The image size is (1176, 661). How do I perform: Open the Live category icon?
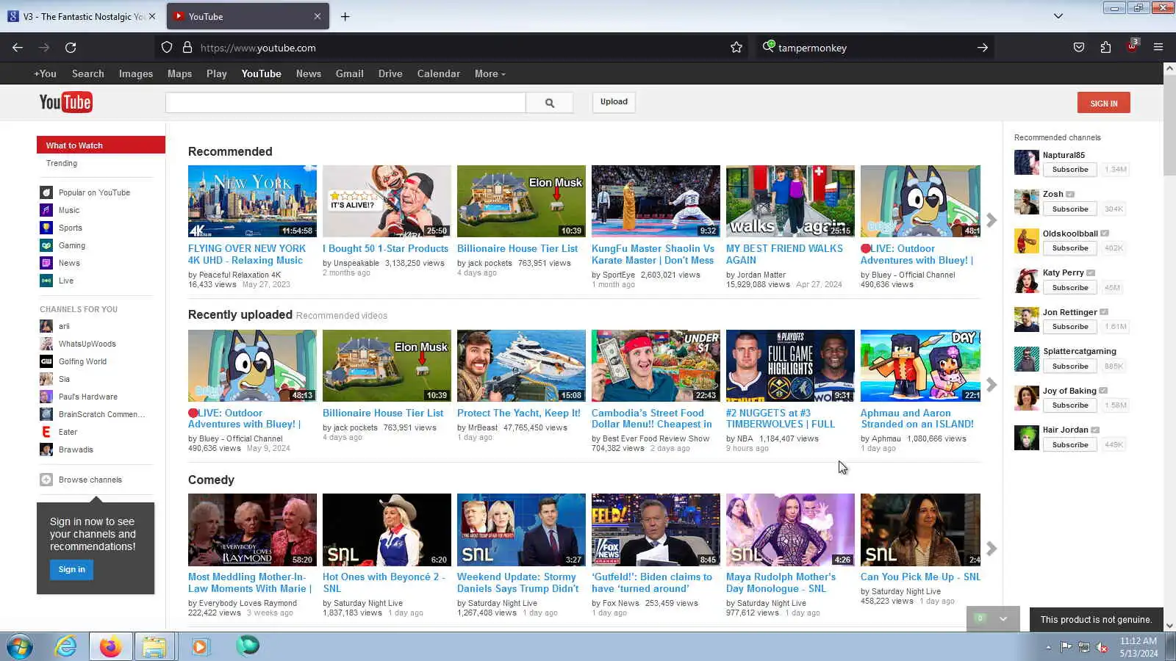[x=46, y=281]
